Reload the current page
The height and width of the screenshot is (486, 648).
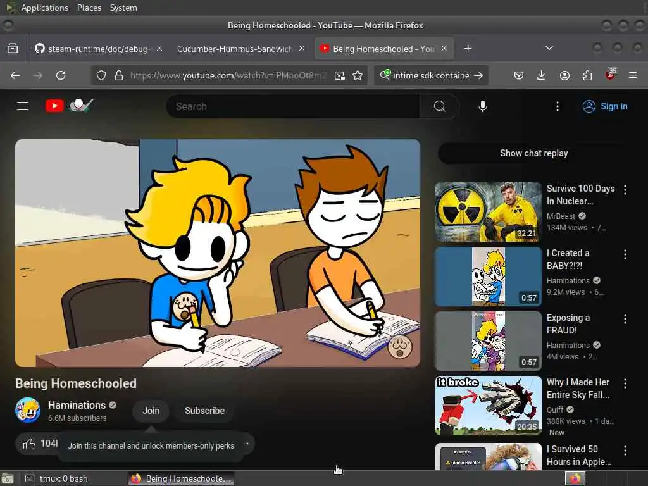pos(61,75)
